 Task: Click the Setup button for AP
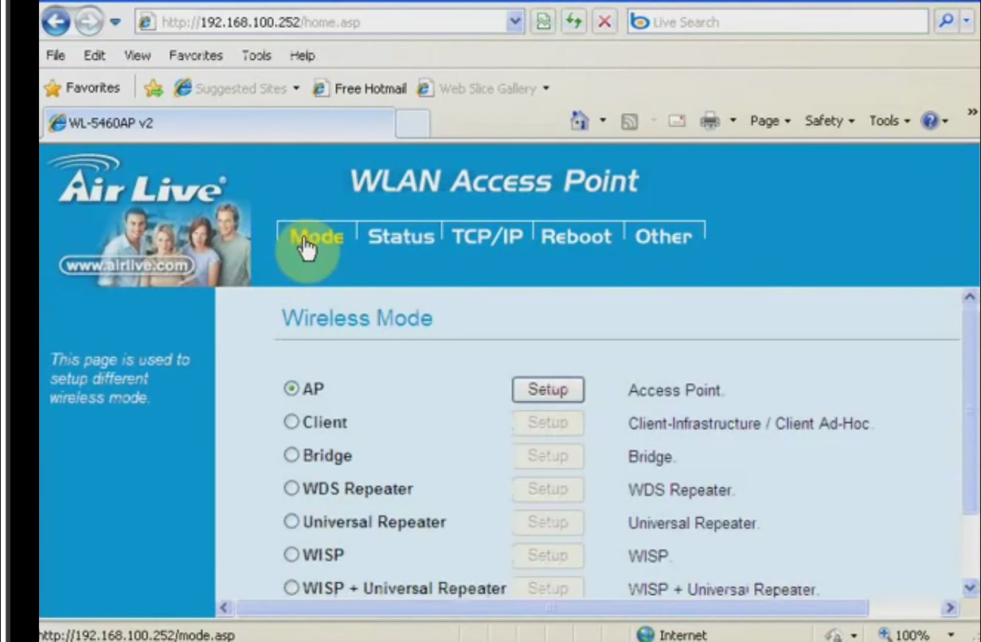[x=548, y=390]
